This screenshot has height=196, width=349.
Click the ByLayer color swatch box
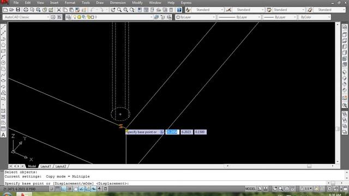point(178,17)
